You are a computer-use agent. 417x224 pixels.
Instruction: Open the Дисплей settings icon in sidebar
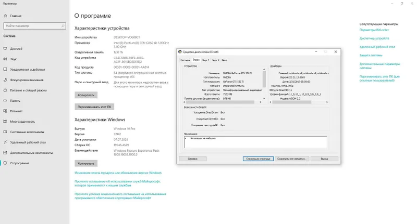pos(5,49)
